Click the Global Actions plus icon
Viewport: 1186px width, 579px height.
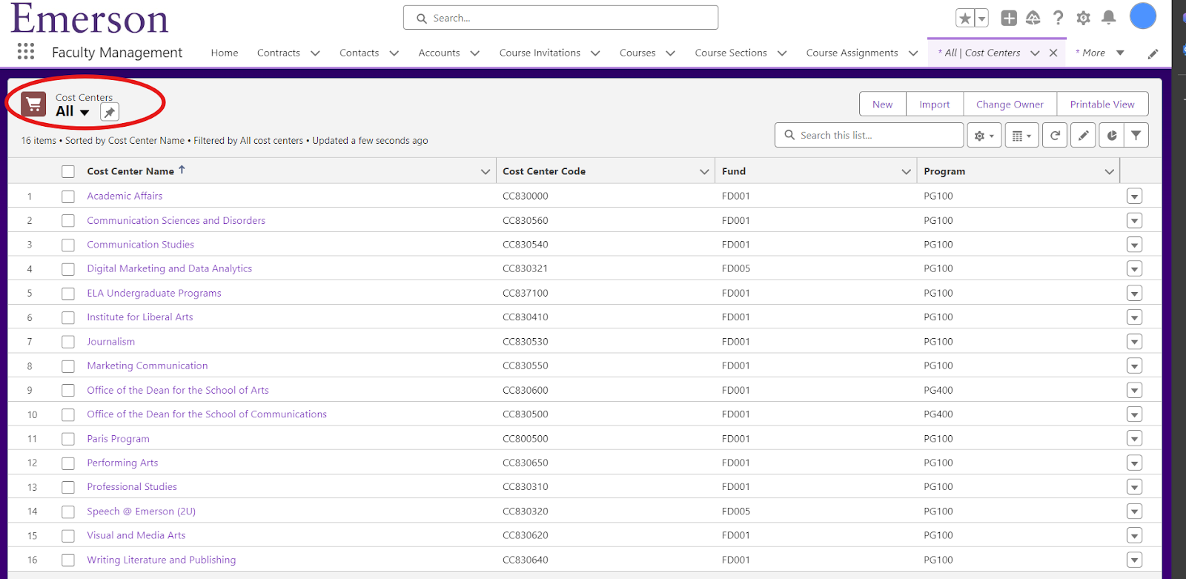[x=1009, y=19]
